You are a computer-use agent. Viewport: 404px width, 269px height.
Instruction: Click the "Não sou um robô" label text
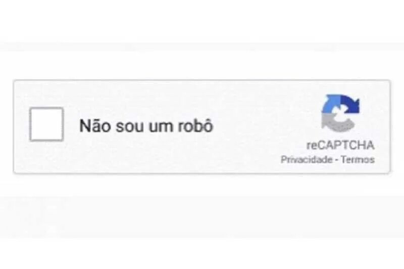(x=146, y=125)
